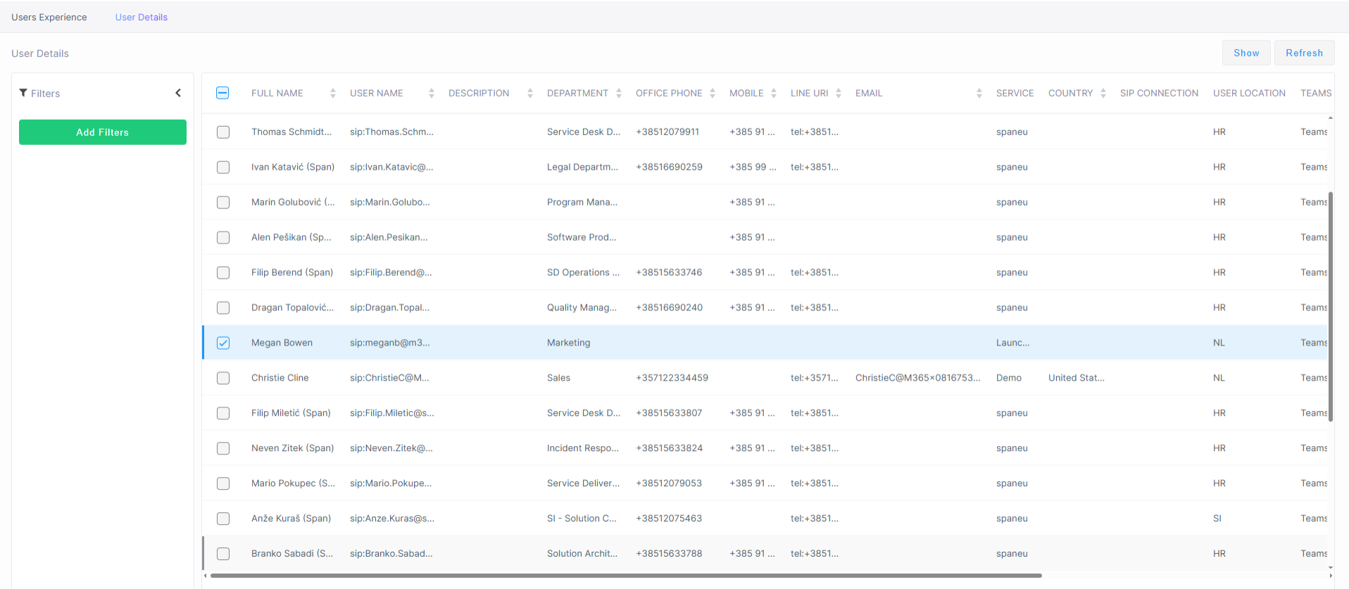Screen dimensions: 1349x589
Task: Collapse the Filters panel chevron
Action: click(178, 93)
